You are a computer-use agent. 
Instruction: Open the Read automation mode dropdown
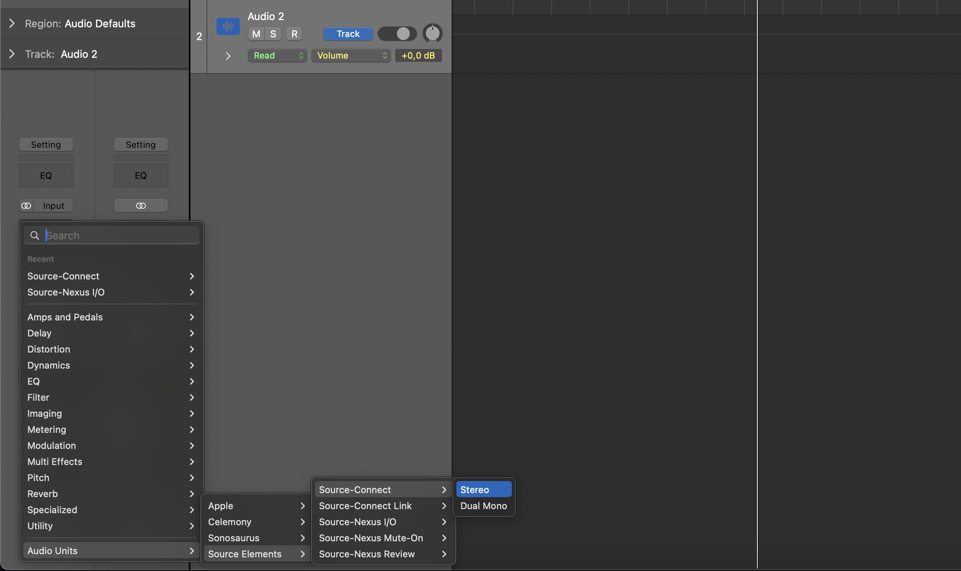[277, 55]
